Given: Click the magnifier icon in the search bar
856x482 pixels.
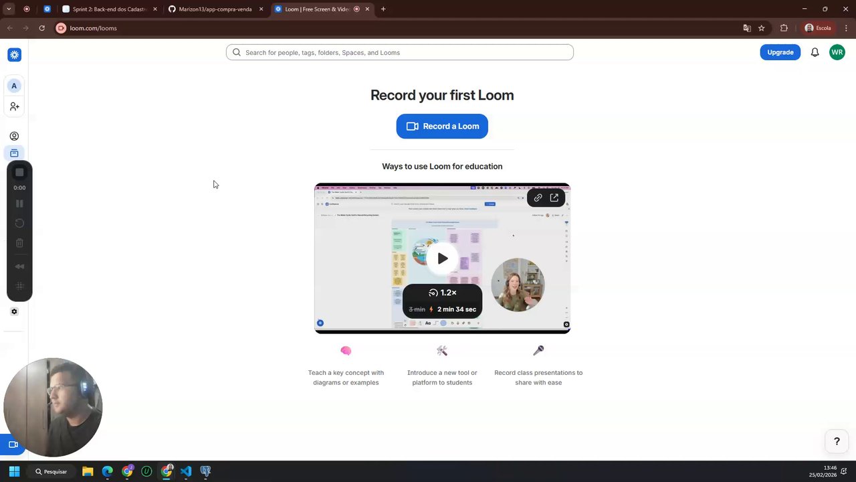Looking at the screenshot, I should (237, 52).
